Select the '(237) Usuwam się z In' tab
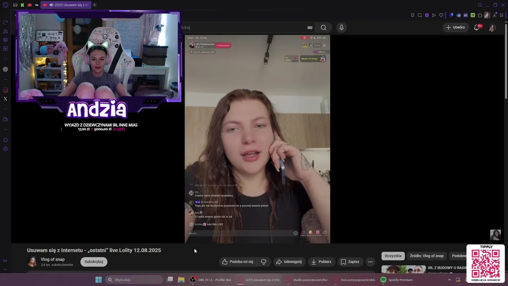The width and height of the screenshot is (508, 286). [66, 5]
